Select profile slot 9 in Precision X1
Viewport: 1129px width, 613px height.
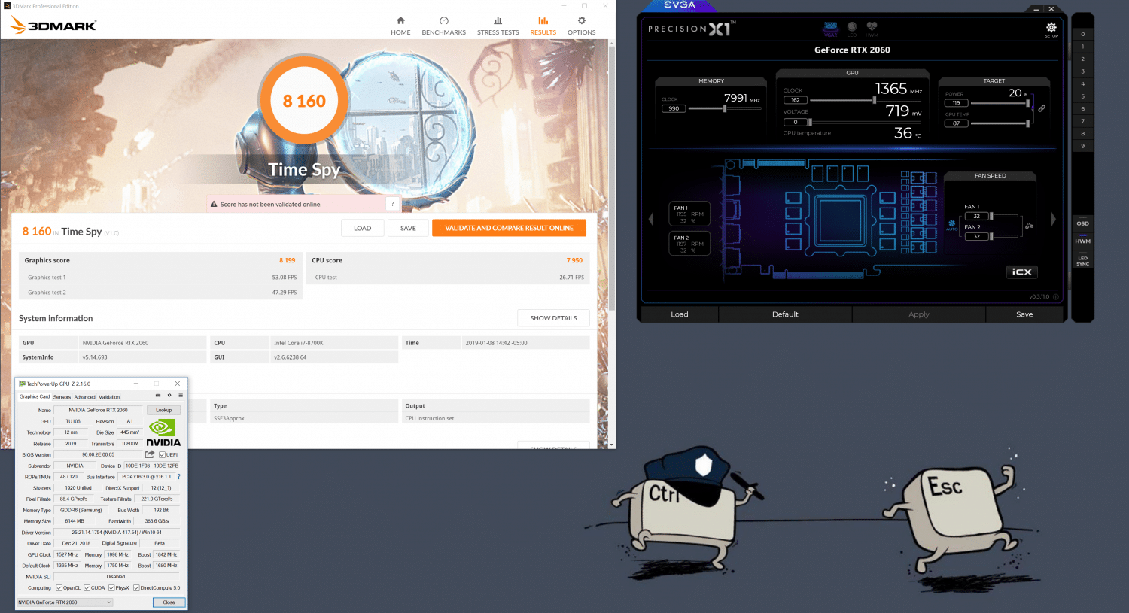[1082, 146]
